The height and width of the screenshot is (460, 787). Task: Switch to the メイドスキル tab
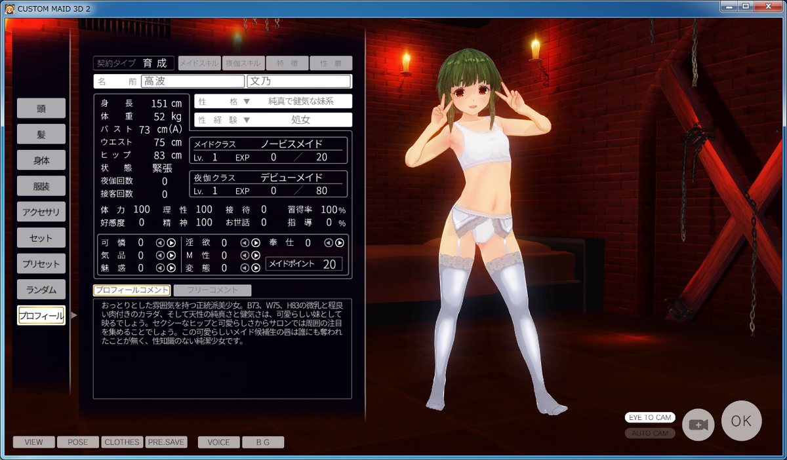pyautogui.click(x=199, y=63)
